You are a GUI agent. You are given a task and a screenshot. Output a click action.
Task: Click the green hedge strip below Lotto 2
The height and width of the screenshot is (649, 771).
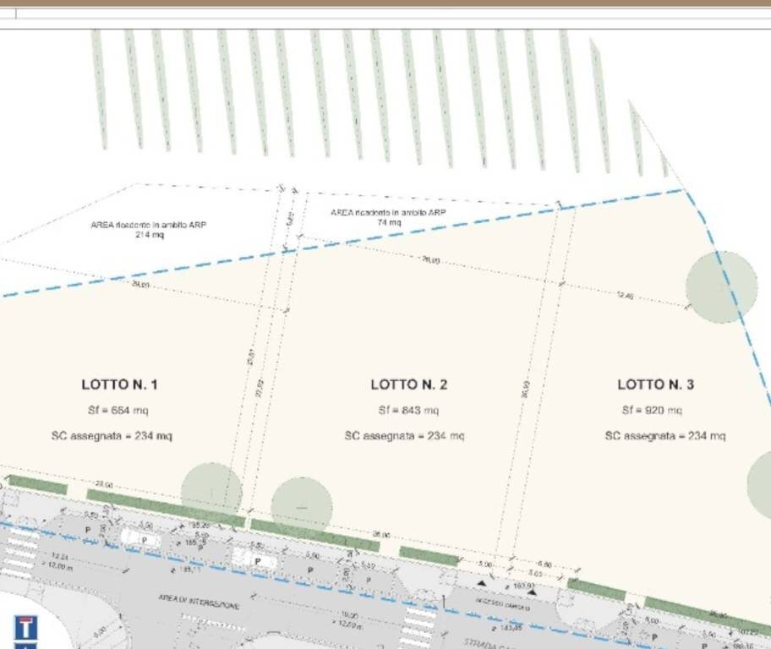(x=314, y=535)
